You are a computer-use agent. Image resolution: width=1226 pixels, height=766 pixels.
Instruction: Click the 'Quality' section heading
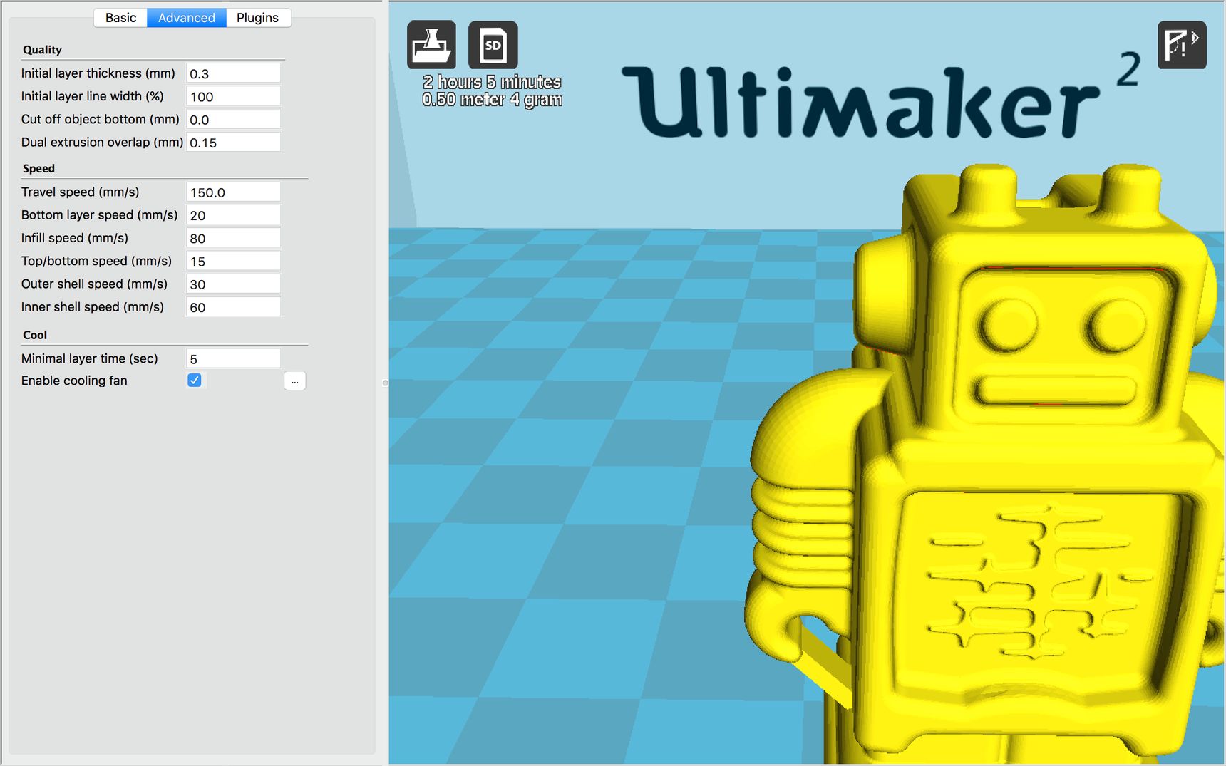click(42, 50)
